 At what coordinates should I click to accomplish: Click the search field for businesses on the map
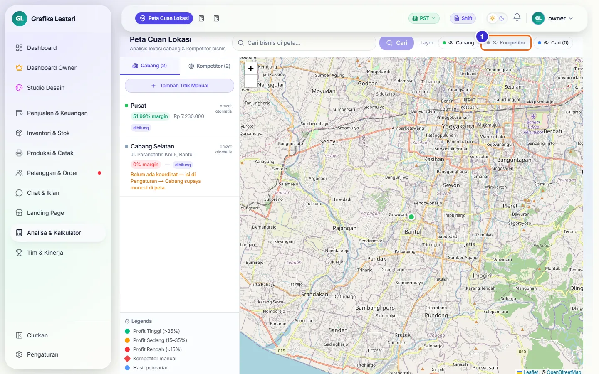tap(304, 43)
